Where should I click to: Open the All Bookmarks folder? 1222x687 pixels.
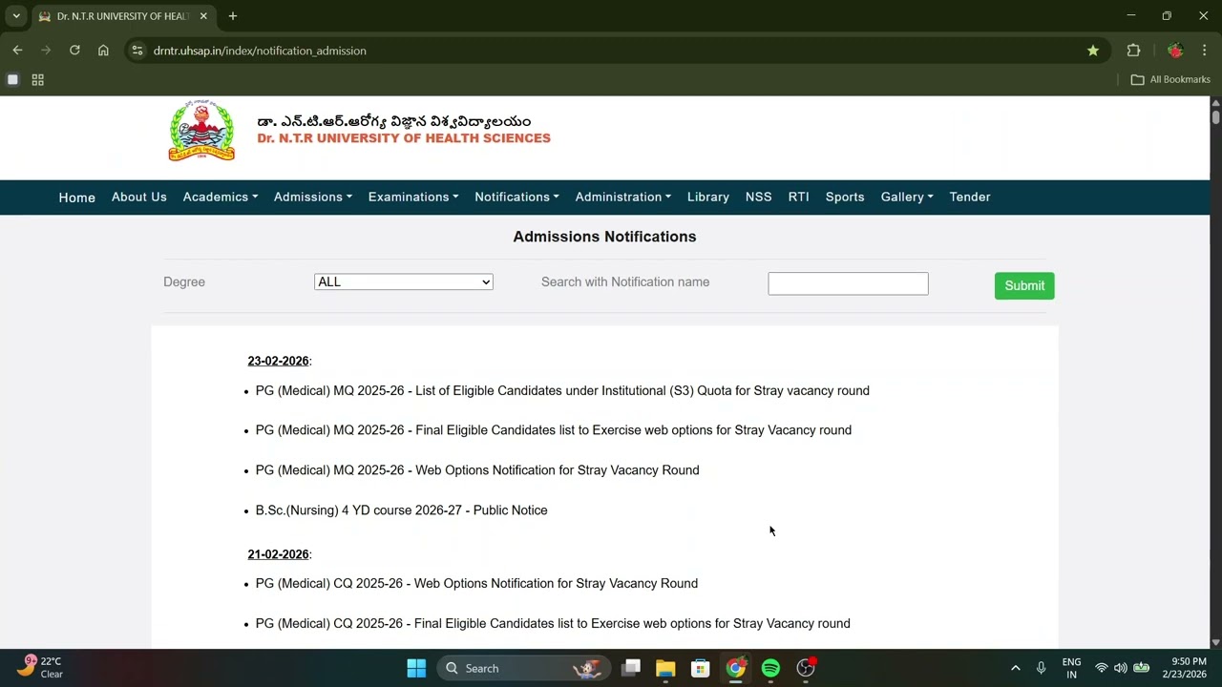[x=1170, y=79]
